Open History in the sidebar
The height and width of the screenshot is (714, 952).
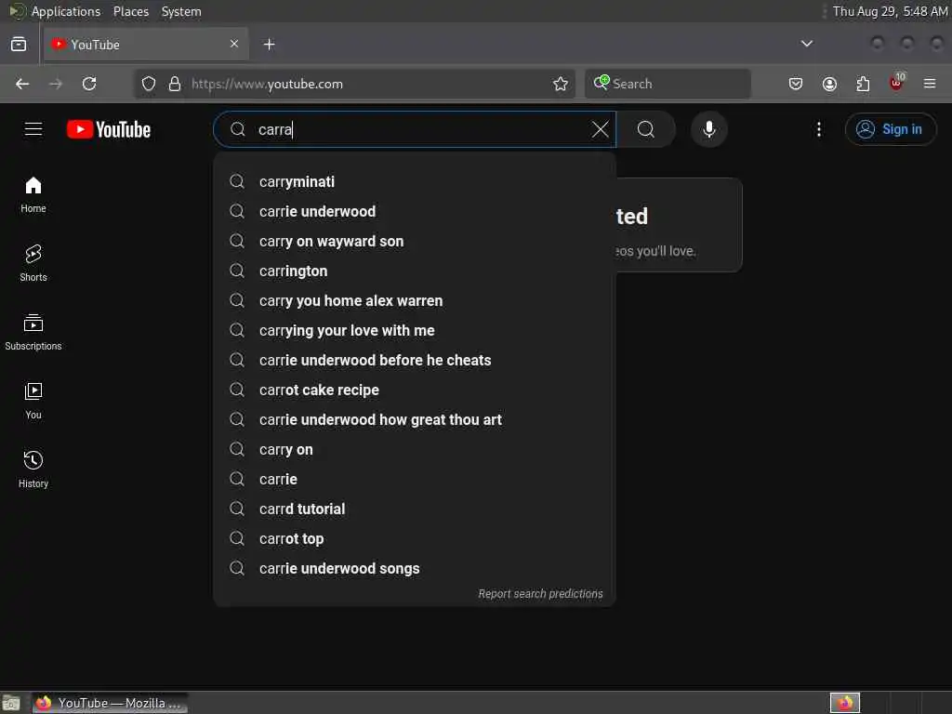tap(33, 469)
